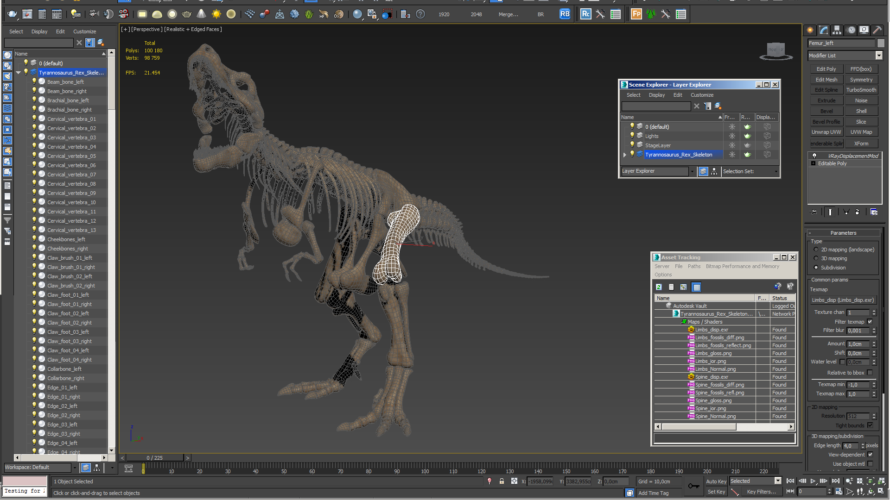Open Paths menu in Asset Tracking

coord(694,266)
